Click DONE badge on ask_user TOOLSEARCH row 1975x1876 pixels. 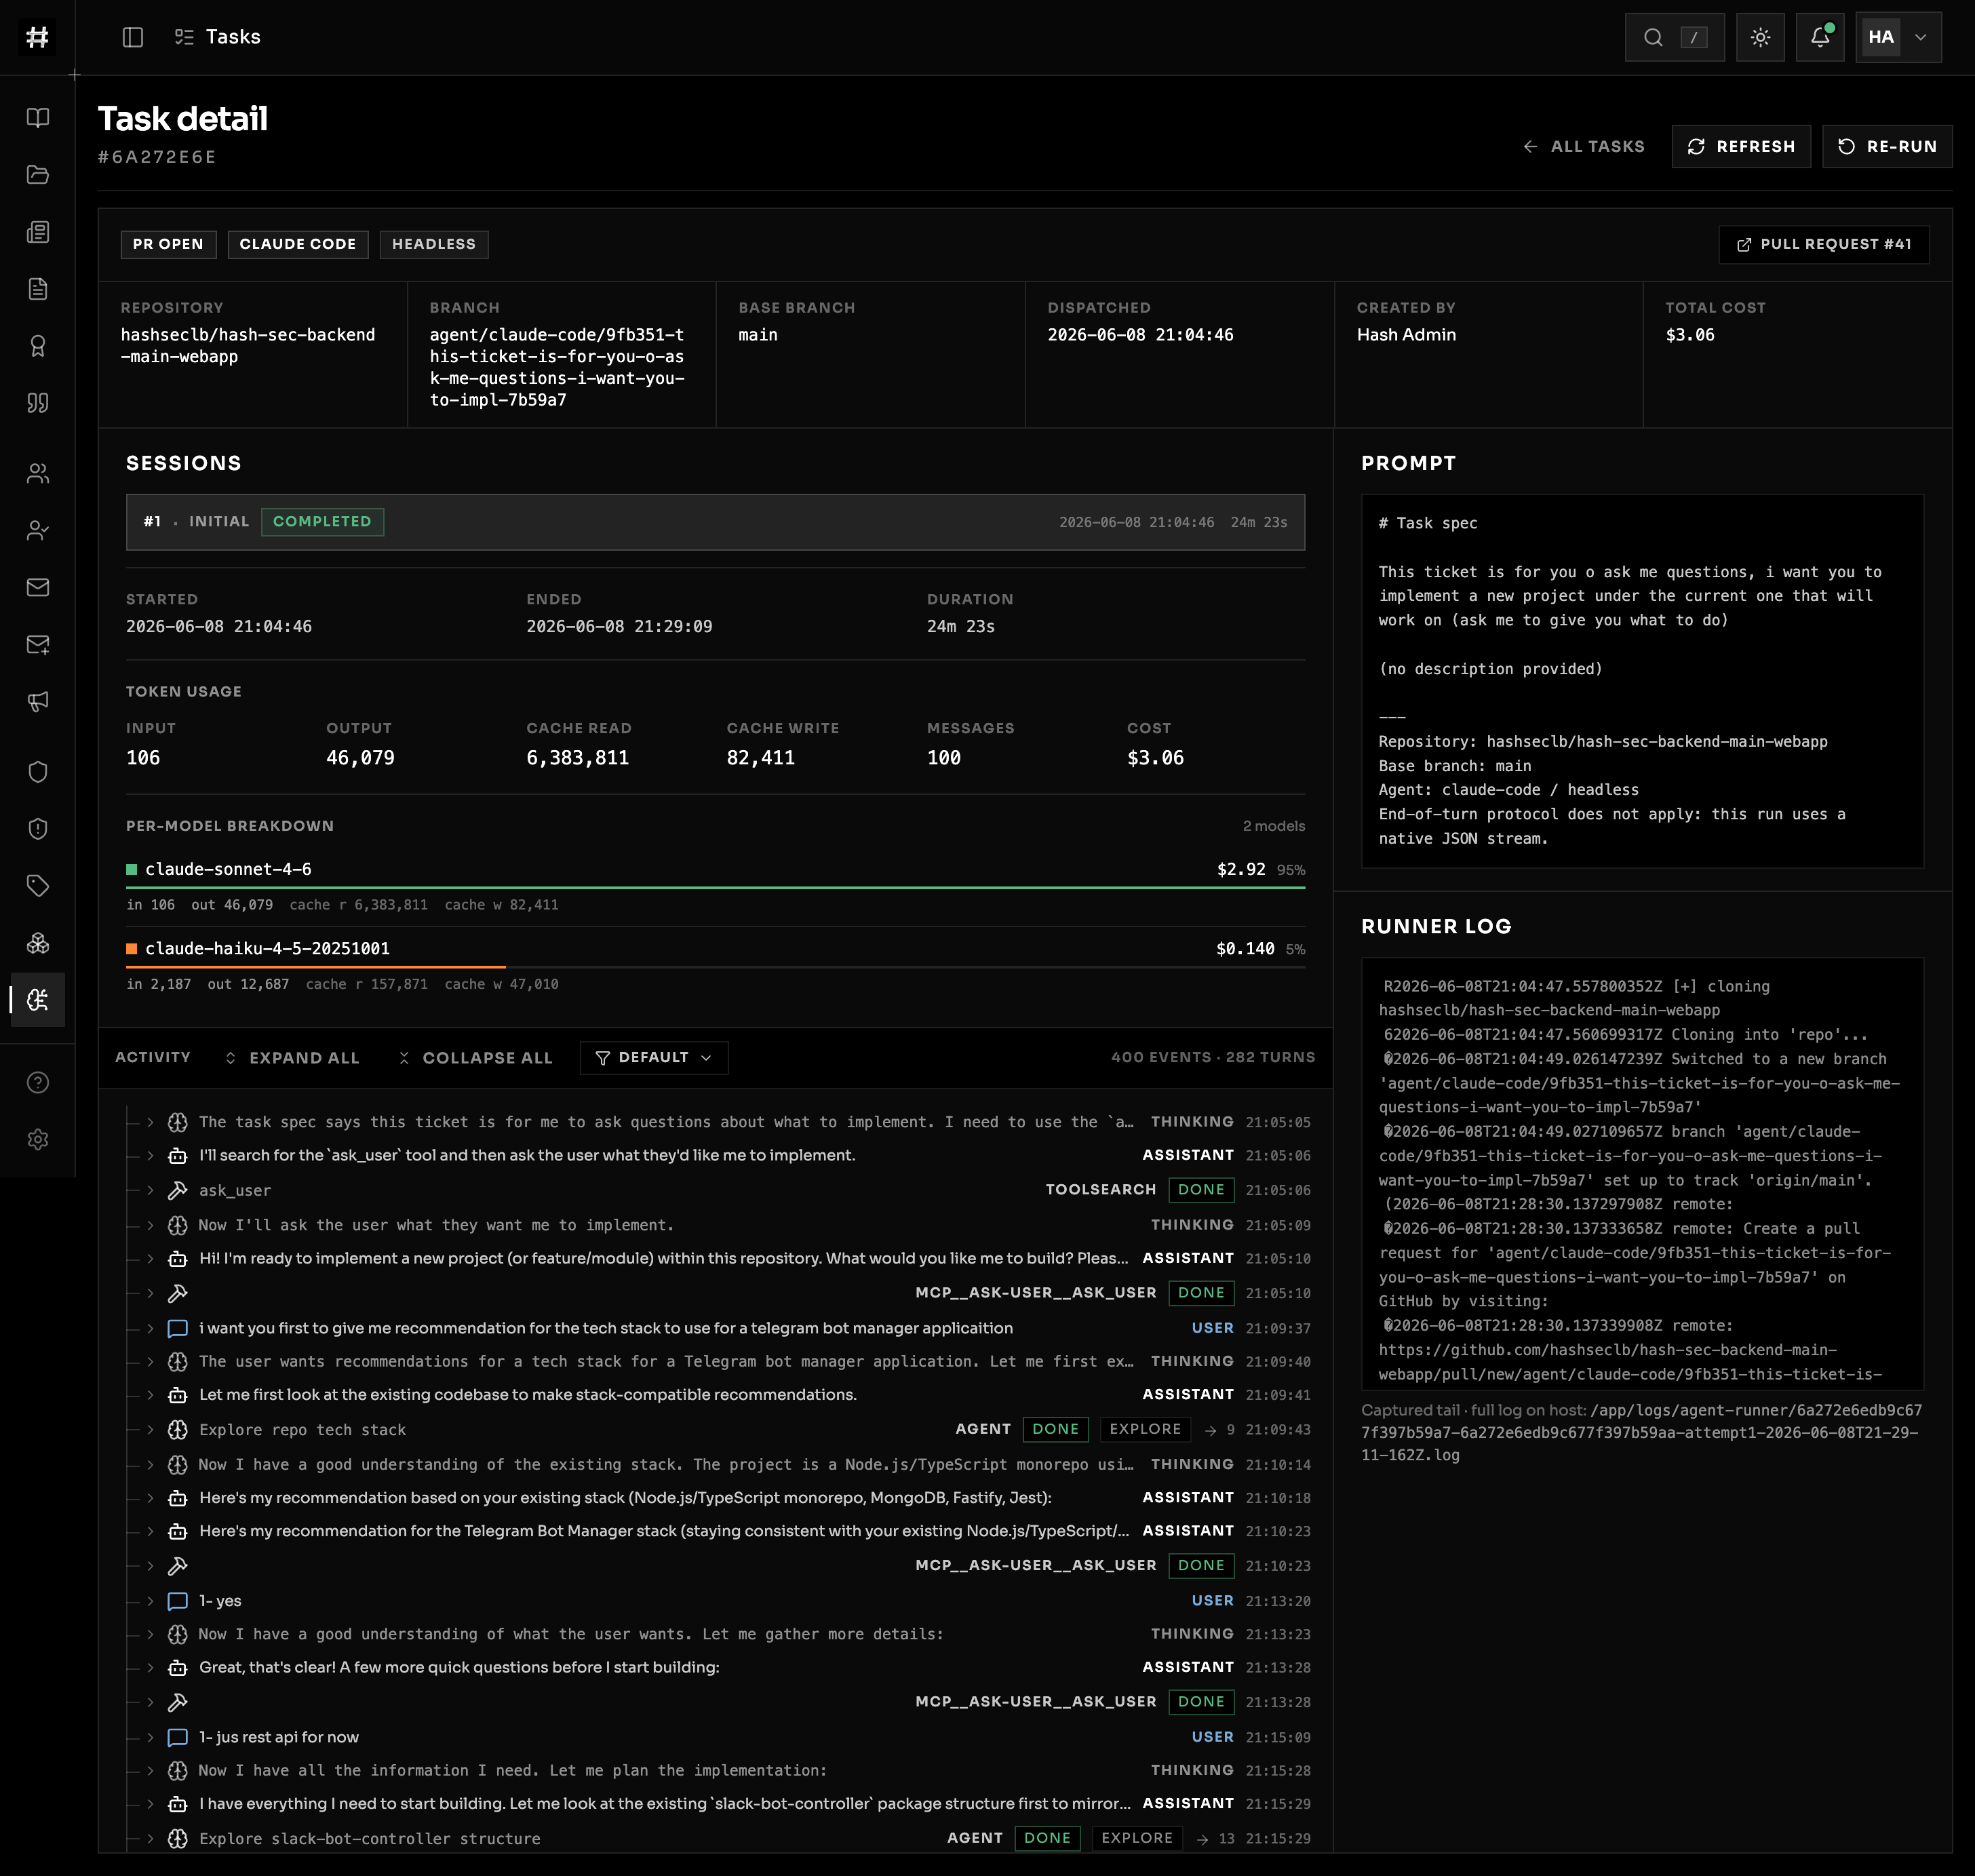pos(1201,1190)
